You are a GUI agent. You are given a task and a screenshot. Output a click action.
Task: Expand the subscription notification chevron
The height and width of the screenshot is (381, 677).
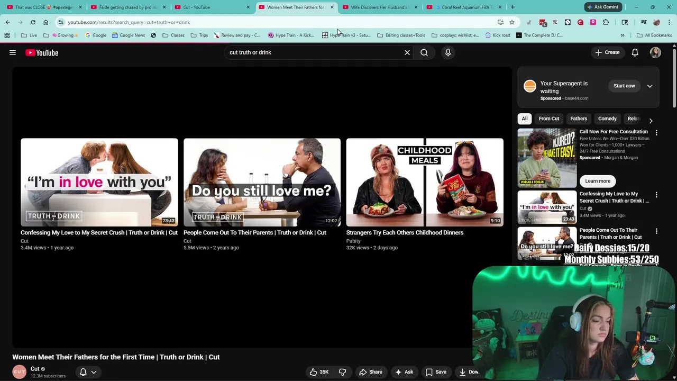[94, 372]
